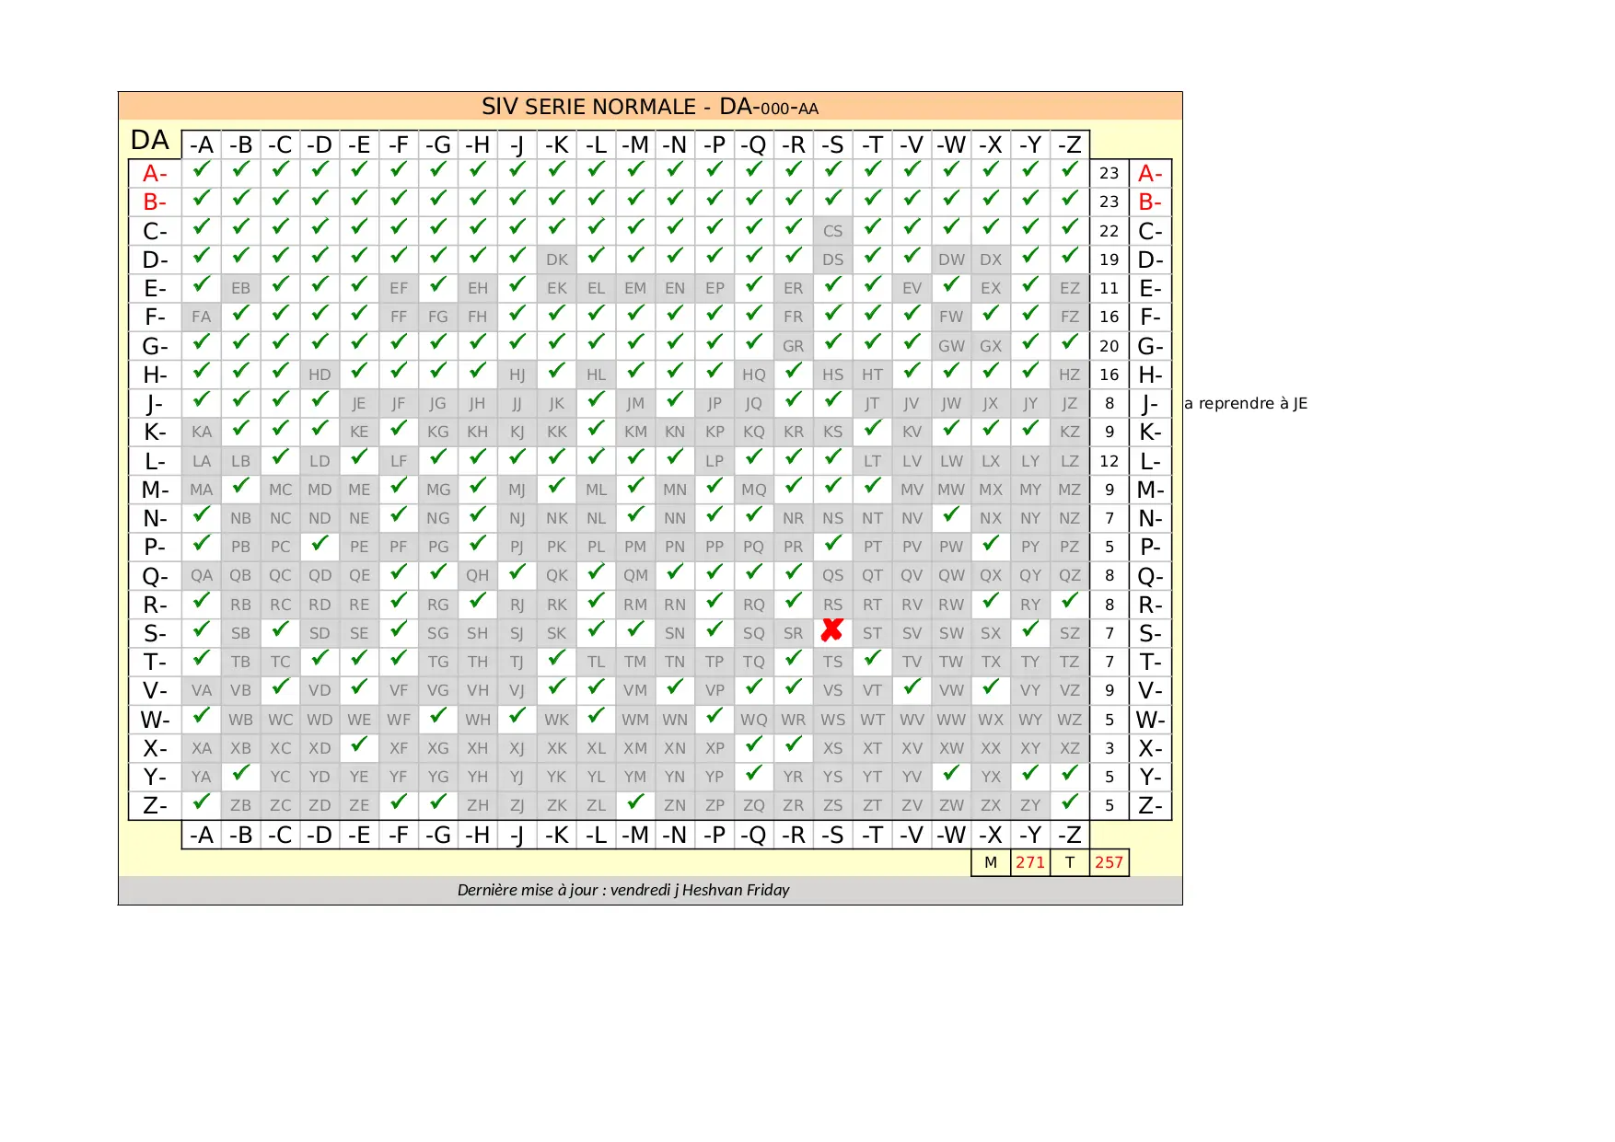Click the checkmark at row R-, column -X

[991, 603]
